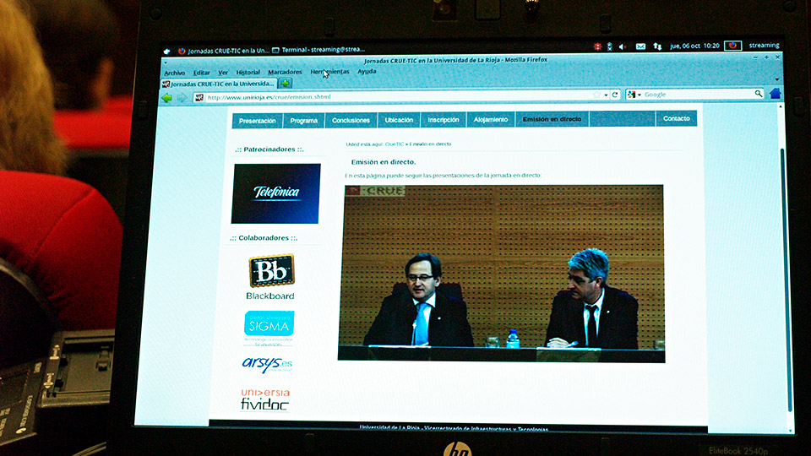Viewport: 811px width, 456px height.
Task: Open the Archivo menu
Action: tap(174, 73)
